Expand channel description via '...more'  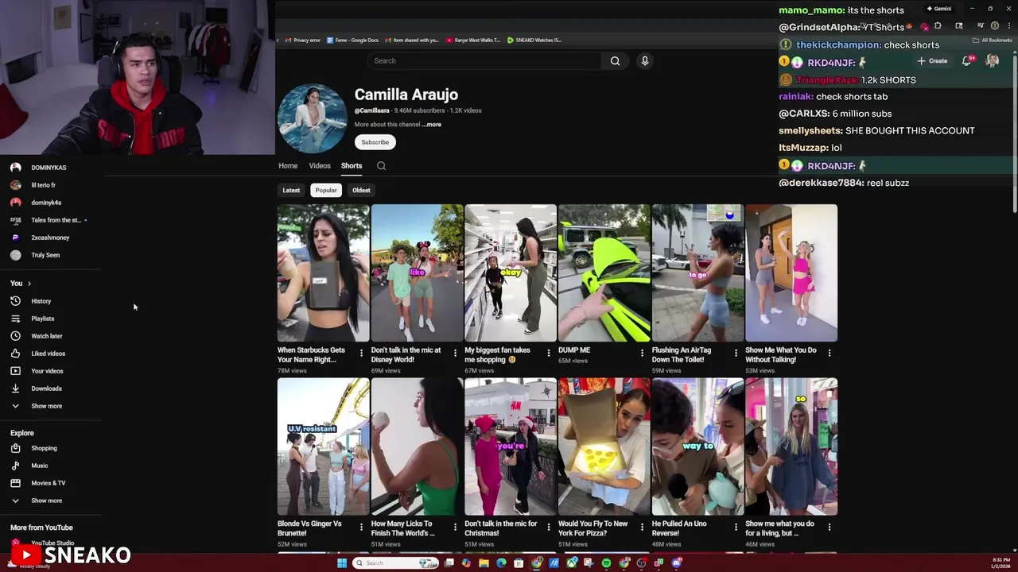431,125
